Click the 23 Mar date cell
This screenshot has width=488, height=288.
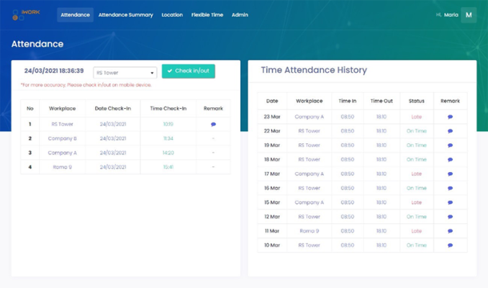point(272,117)
